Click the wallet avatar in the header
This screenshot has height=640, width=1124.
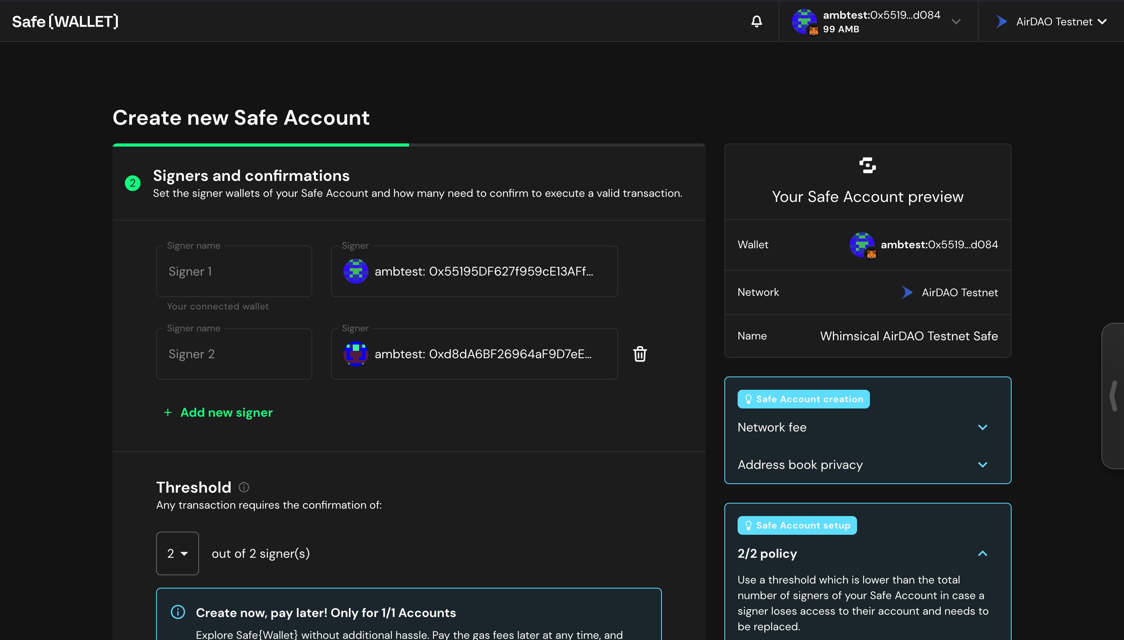pos(804,21)
